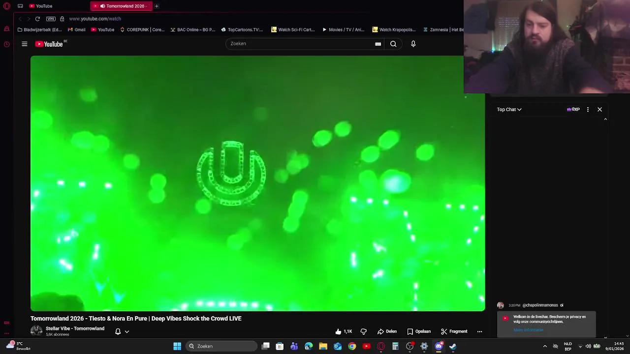Open volume control in system tray

pos(588,346)
